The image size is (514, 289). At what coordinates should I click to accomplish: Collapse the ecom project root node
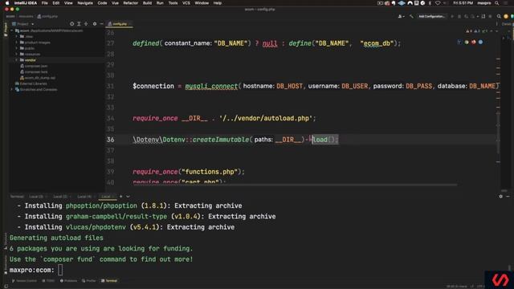coord(12,31)
